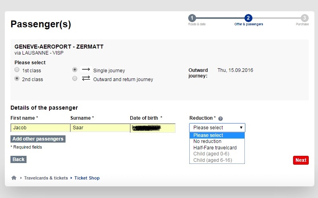The image size is (318, 198).
Task: Open Travelcards & tickets breadcrumb link
Action: click(46, 178)
